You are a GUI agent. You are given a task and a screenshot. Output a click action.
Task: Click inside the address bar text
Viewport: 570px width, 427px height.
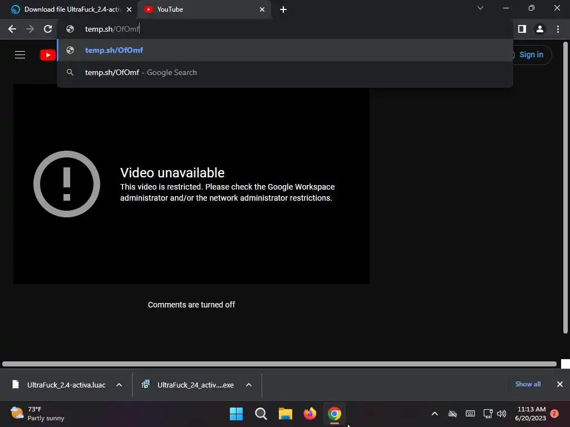112,29
